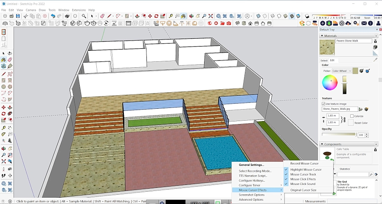This screenshot has width=382, height=204.
Task: Open the Extensions menu
Action: (x=79, y=10)
